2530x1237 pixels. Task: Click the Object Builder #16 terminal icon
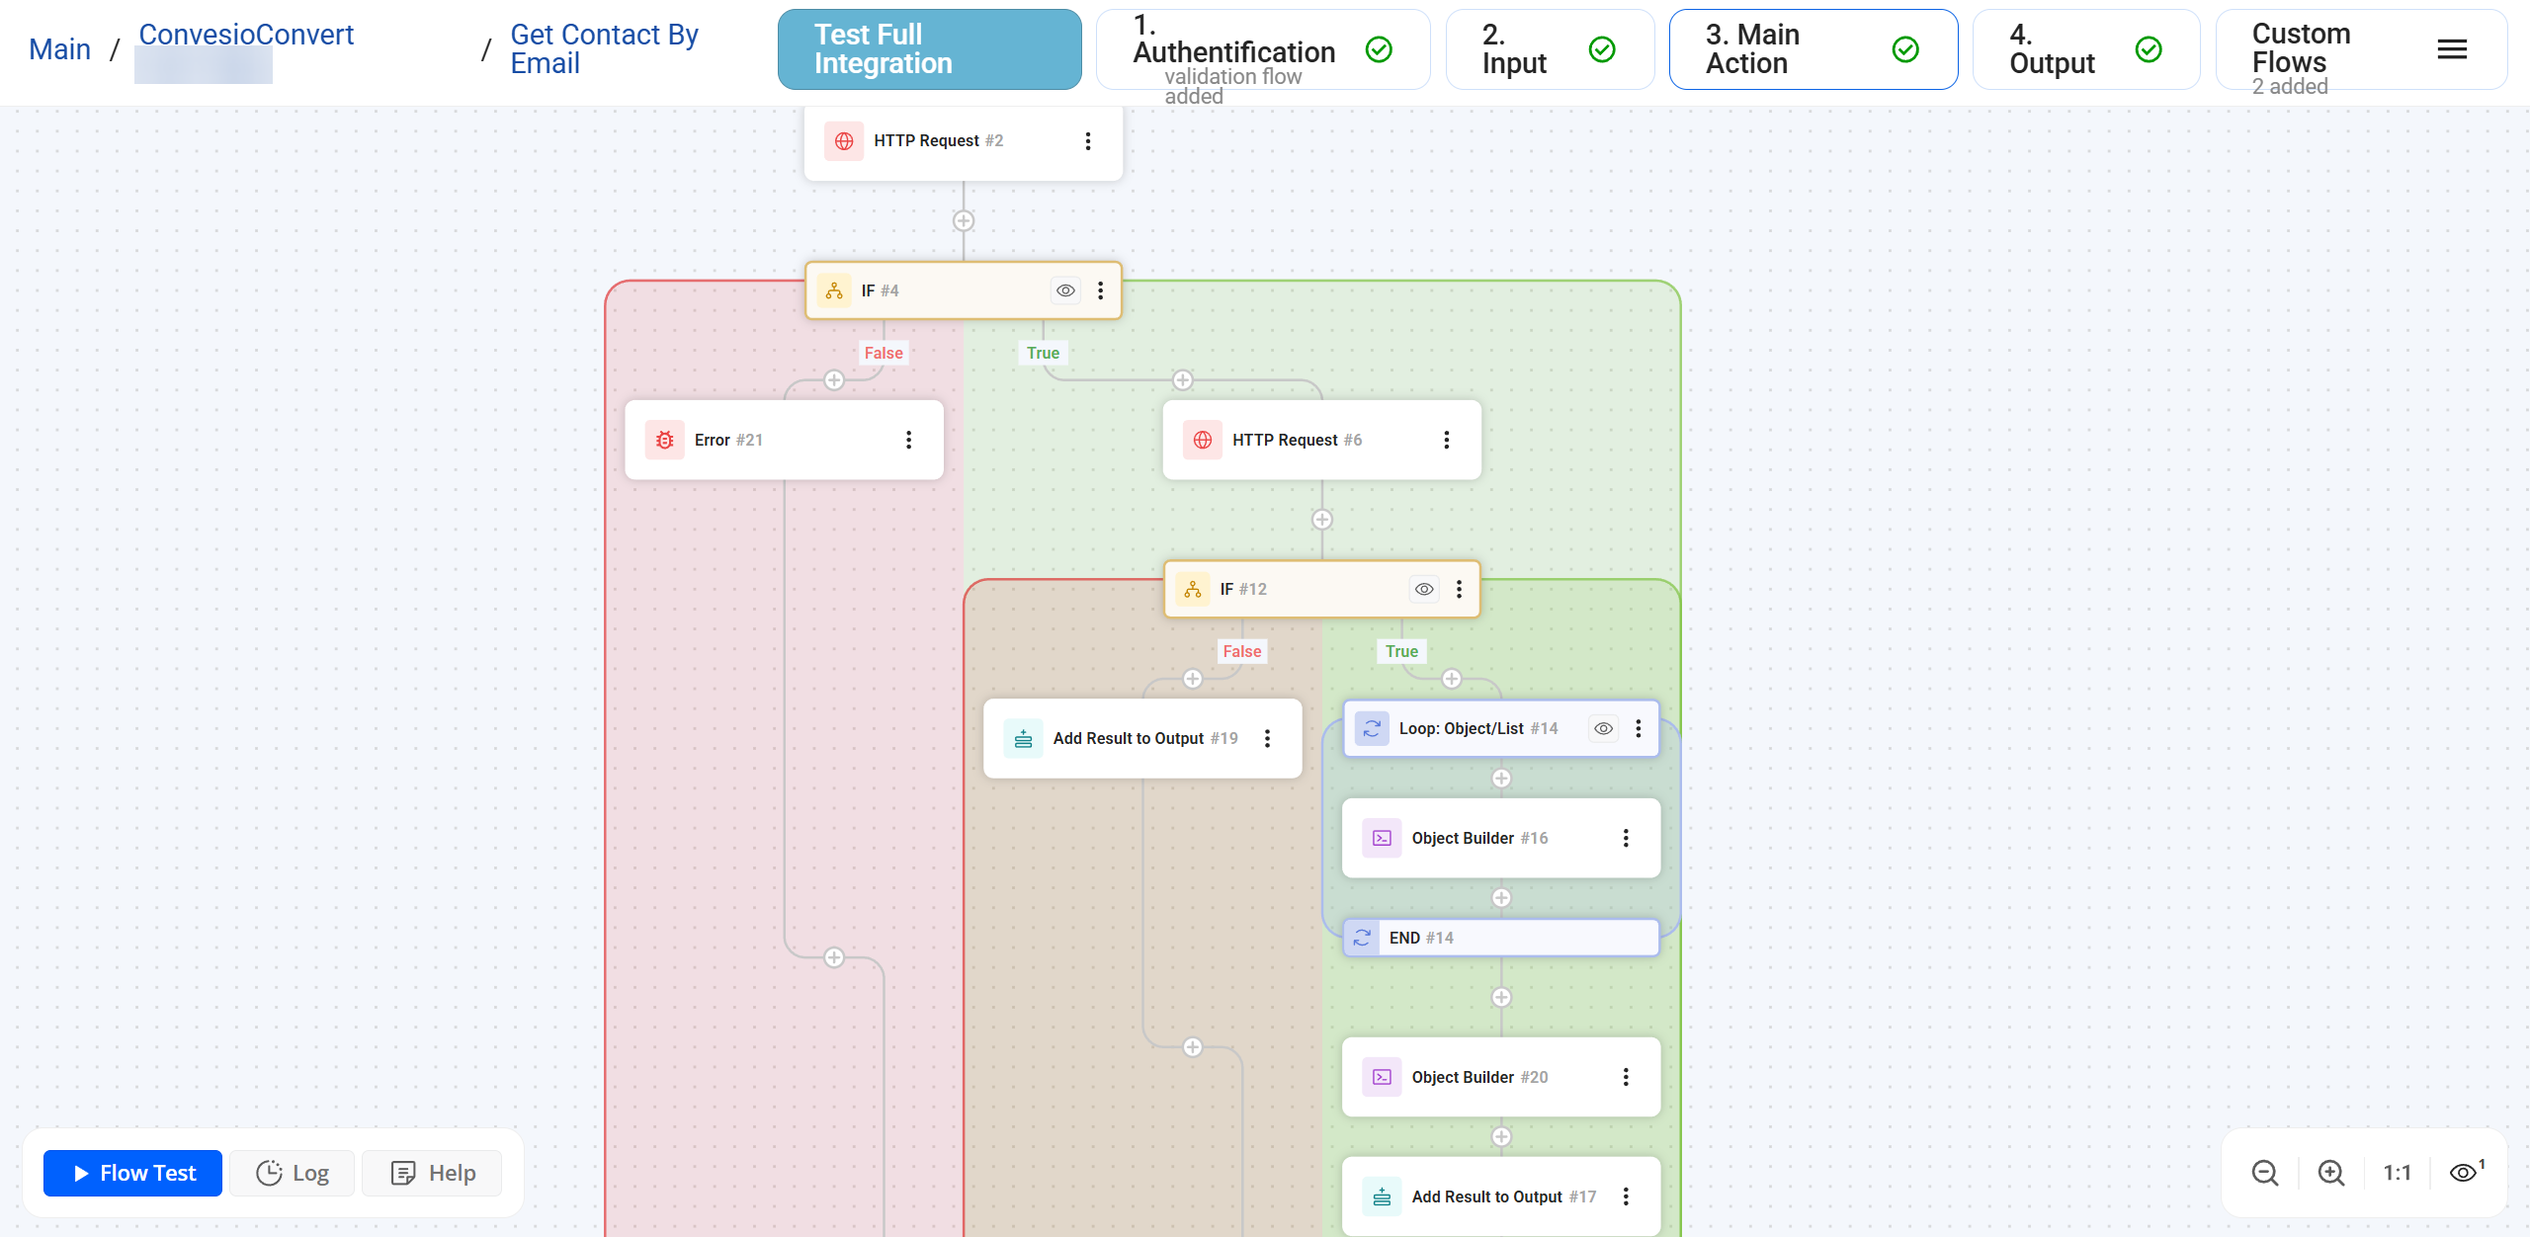point(1382,838)
